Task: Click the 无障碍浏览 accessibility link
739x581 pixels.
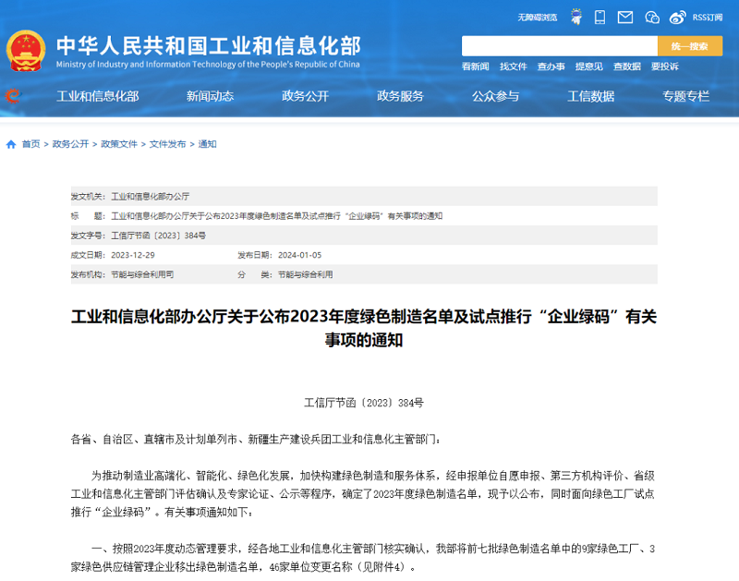Action: [537, 17]
